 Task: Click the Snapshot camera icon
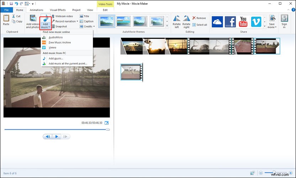tap(53, 26)
